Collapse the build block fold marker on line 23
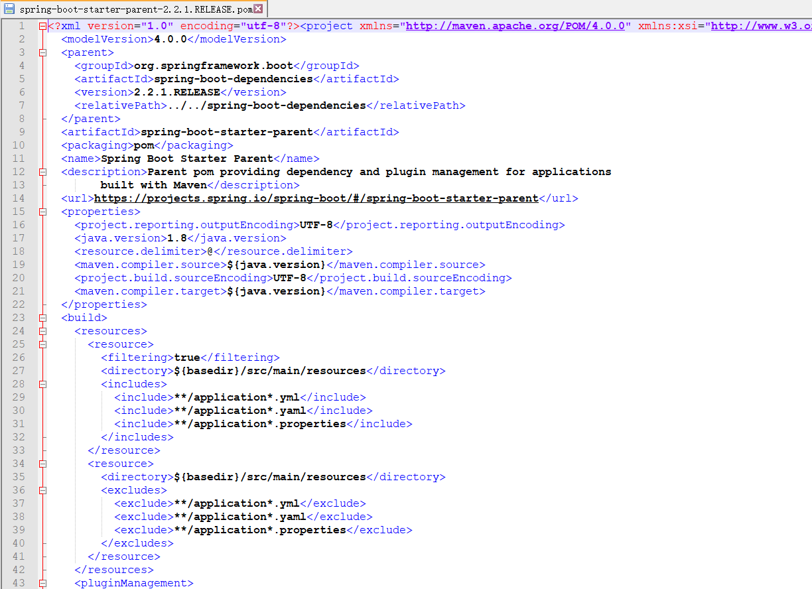 pos(42,318)
